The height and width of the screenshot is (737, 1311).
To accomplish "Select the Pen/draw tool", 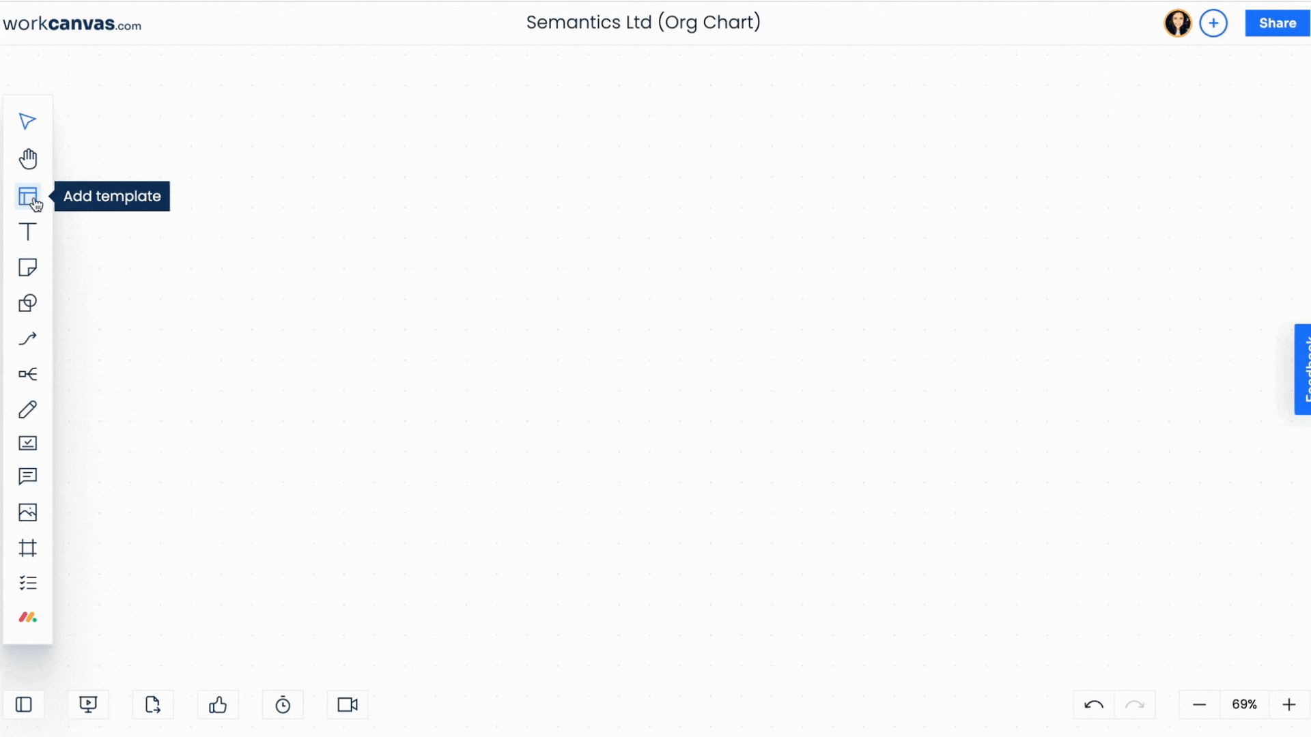I will click(x=28, y=410).
